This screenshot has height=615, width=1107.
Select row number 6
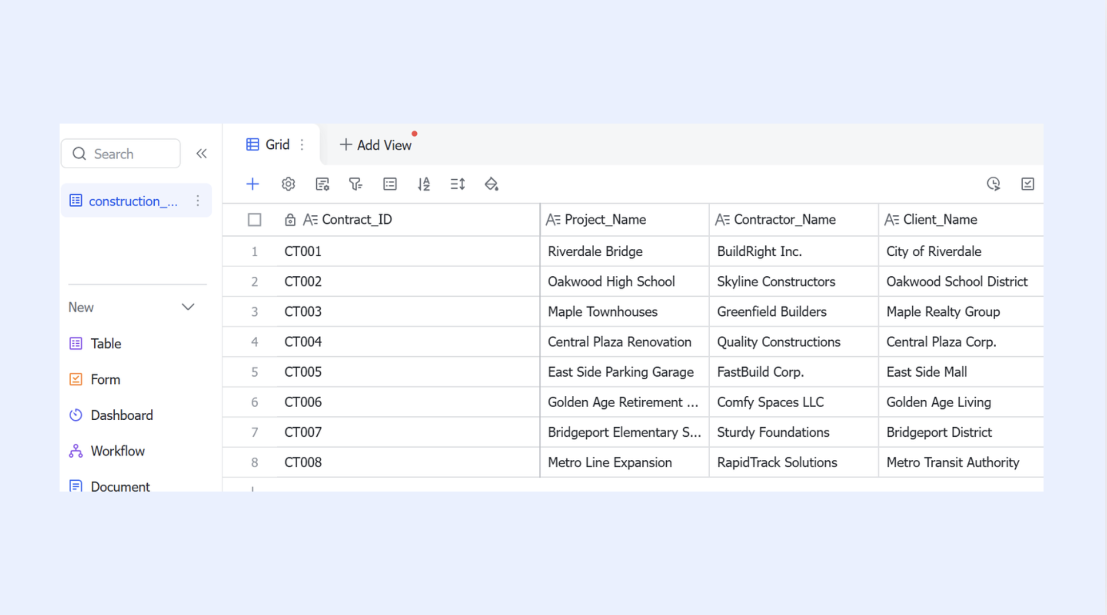pos(254,402)
